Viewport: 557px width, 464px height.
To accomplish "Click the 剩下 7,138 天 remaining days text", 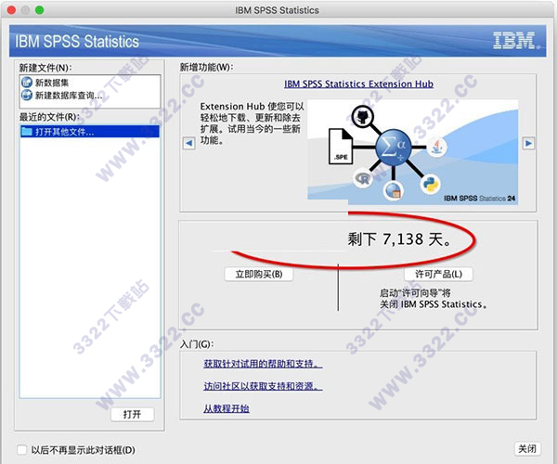I will click(x=399, y=238).
